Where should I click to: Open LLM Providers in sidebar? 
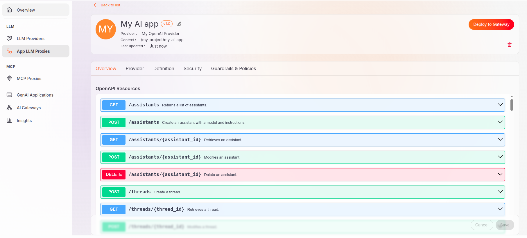point(35,38)
